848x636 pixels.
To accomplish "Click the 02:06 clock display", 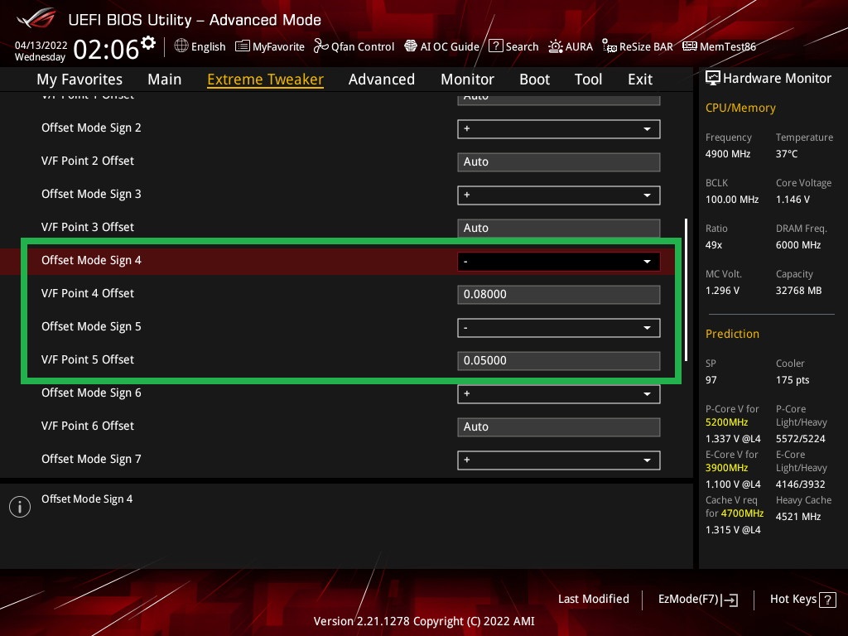I will 106,49.
